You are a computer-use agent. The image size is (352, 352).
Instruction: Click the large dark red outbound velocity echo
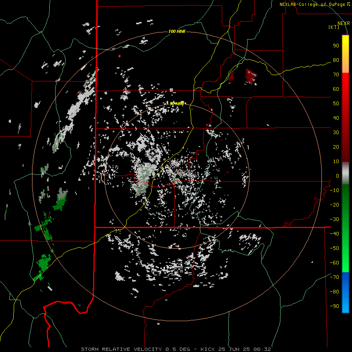(x=251, y=76)
